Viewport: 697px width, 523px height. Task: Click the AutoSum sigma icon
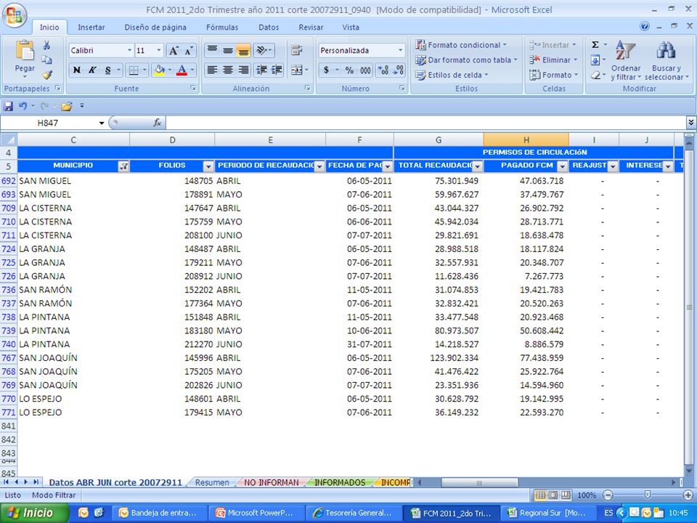pyautogui.click(x=595, y=44)
